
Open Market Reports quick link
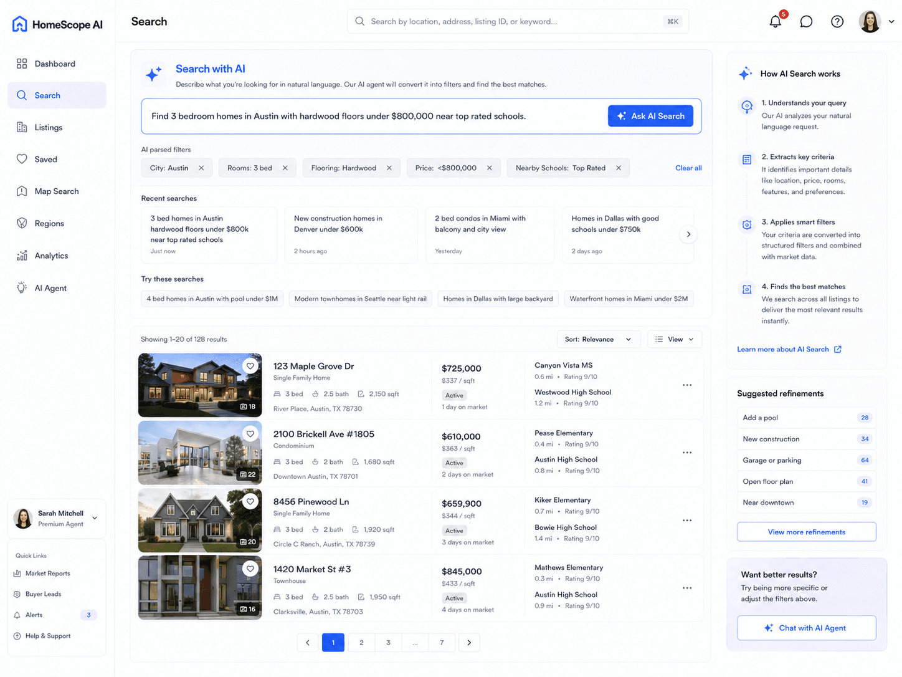pyautogui.click(x=42, y=574)
